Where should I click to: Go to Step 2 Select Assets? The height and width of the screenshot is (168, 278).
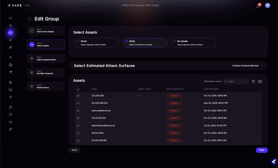[x=46, y=45]
